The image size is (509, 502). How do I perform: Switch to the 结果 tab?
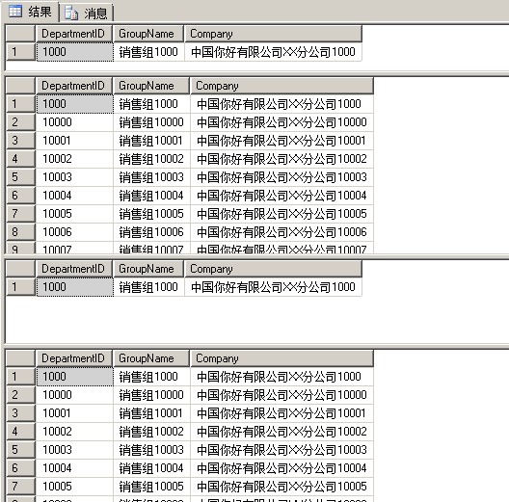[30, 12]
